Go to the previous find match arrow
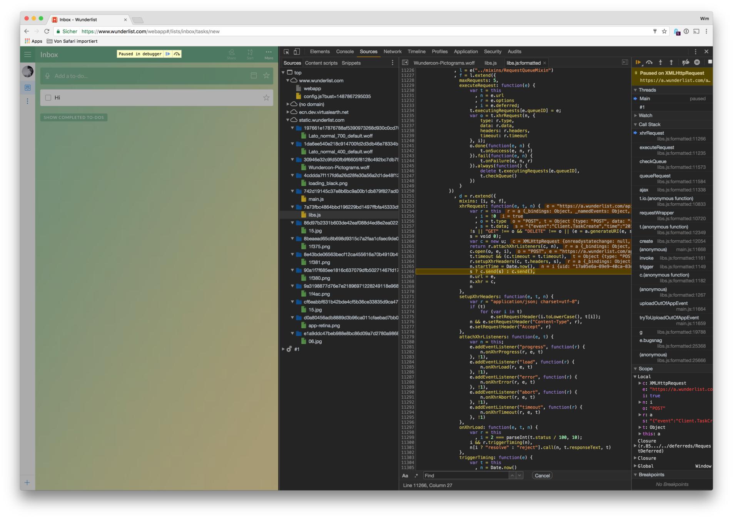This screenshot has width=733, height=519. point(512,476)
